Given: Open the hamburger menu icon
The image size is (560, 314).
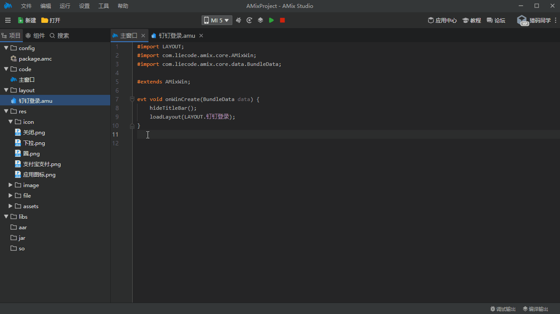Looking at the screenshot, I should point(8,20).
